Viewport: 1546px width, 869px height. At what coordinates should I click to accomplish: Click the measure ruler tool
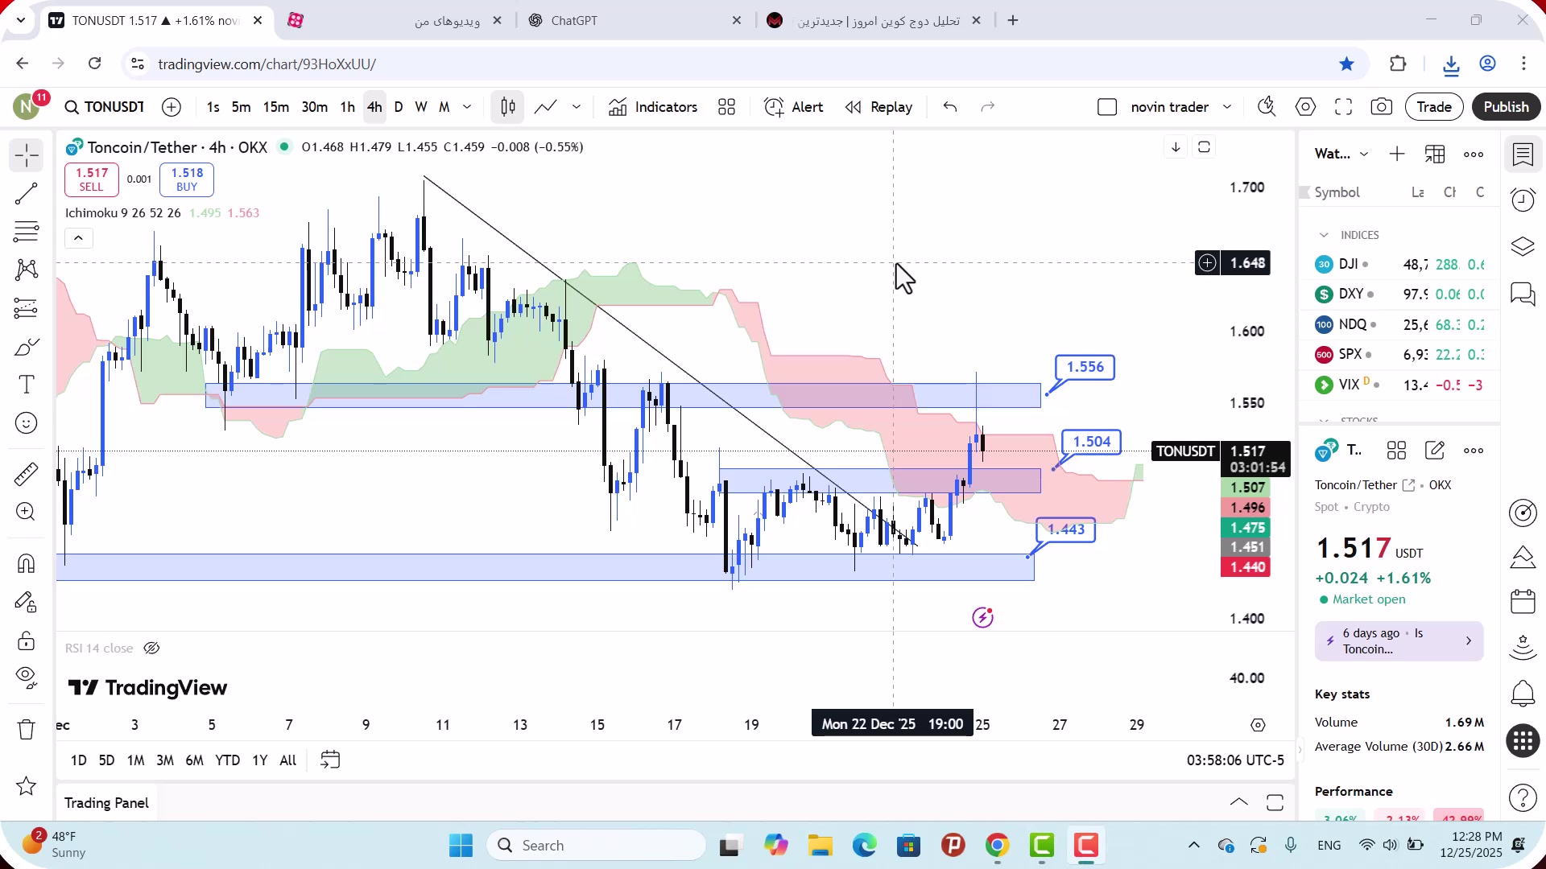point(26,474)
